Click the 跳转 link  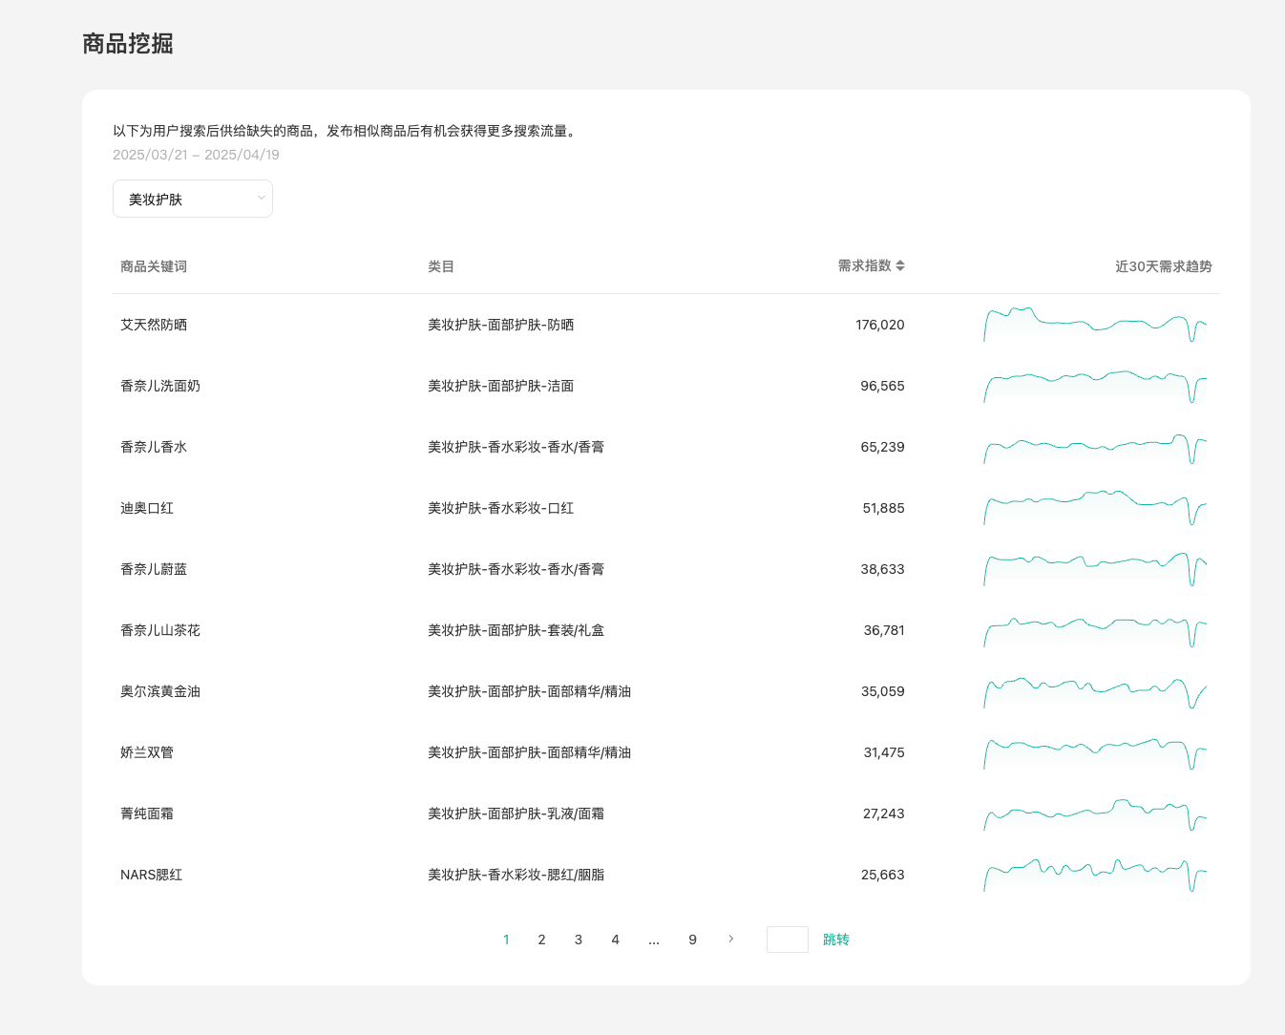835,940
